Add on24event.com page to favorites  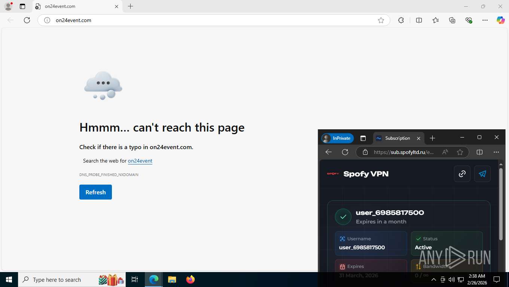click(381, 20)
